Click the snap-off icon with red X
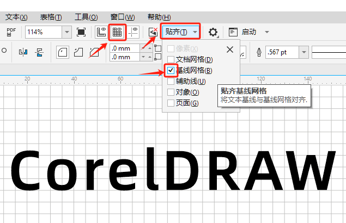Viewport: 346px width, 223px height. coord(153,32)
